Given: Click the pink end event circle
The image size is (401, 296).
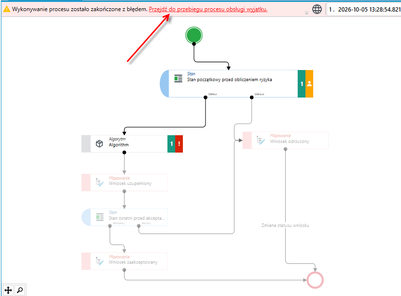Looking at the screenshot, I should point(315,280).
